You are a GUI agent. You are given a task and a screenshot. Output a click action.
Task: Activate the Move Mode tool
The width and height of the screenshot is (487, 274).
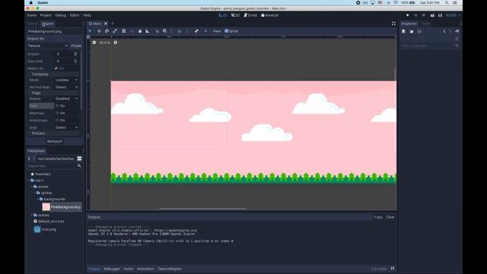click(x=99, y=31)
